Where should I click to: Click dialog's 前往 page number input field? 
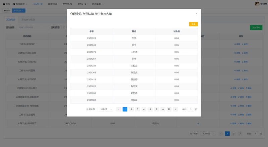click(191, 109)
